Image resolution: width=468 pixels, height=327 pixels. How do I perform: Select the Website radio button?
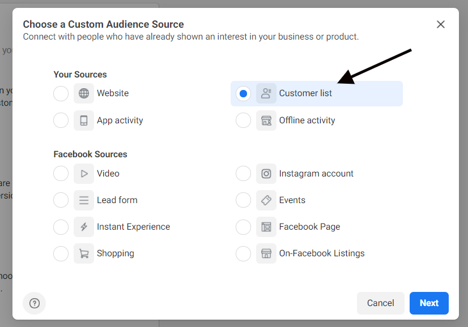tap(61, 93)
